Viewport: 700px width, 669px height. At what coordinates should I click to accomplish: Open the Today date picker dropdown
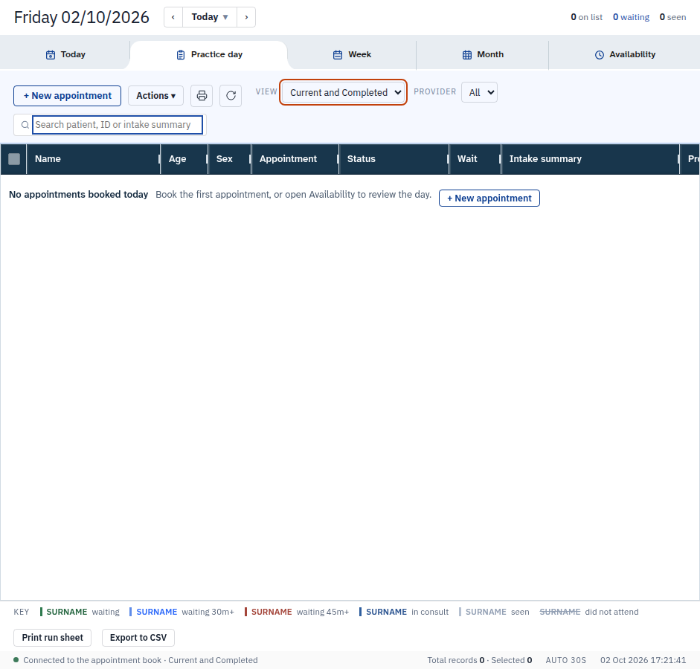coord(210,17)
